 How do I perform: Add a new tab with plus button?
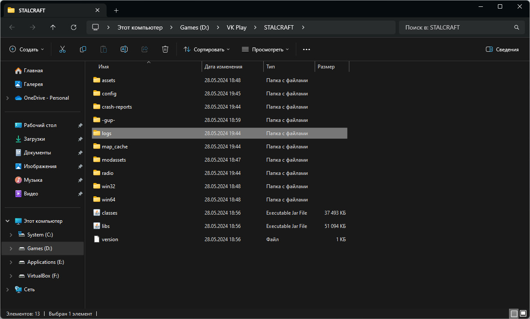[116, 10]
